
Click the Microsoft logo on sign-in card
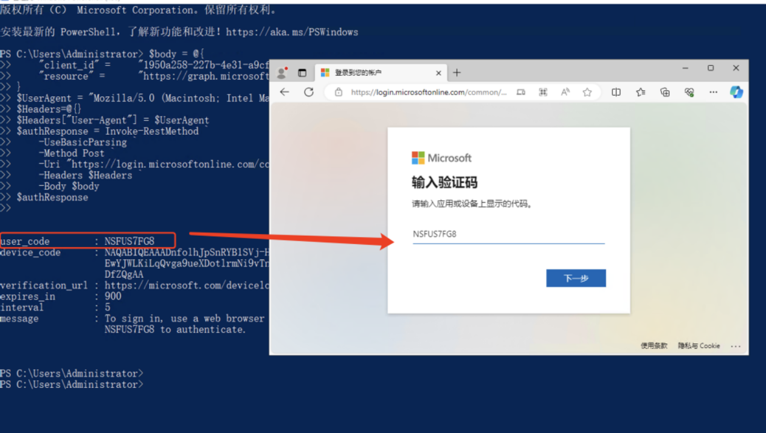pyautogui.click(x=441, y=158)
